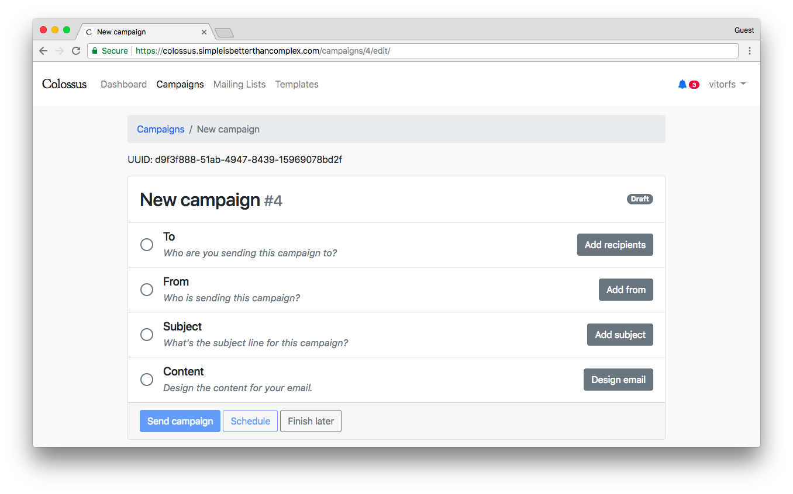
Task: Open the Mailing Lists nav item
Action: pos(239,84)
